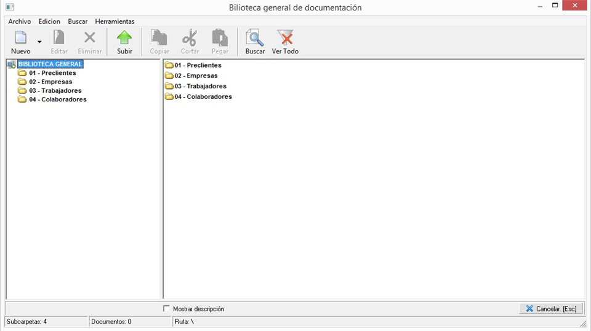Click the Pegar clipboard icon

click(220, 38)
